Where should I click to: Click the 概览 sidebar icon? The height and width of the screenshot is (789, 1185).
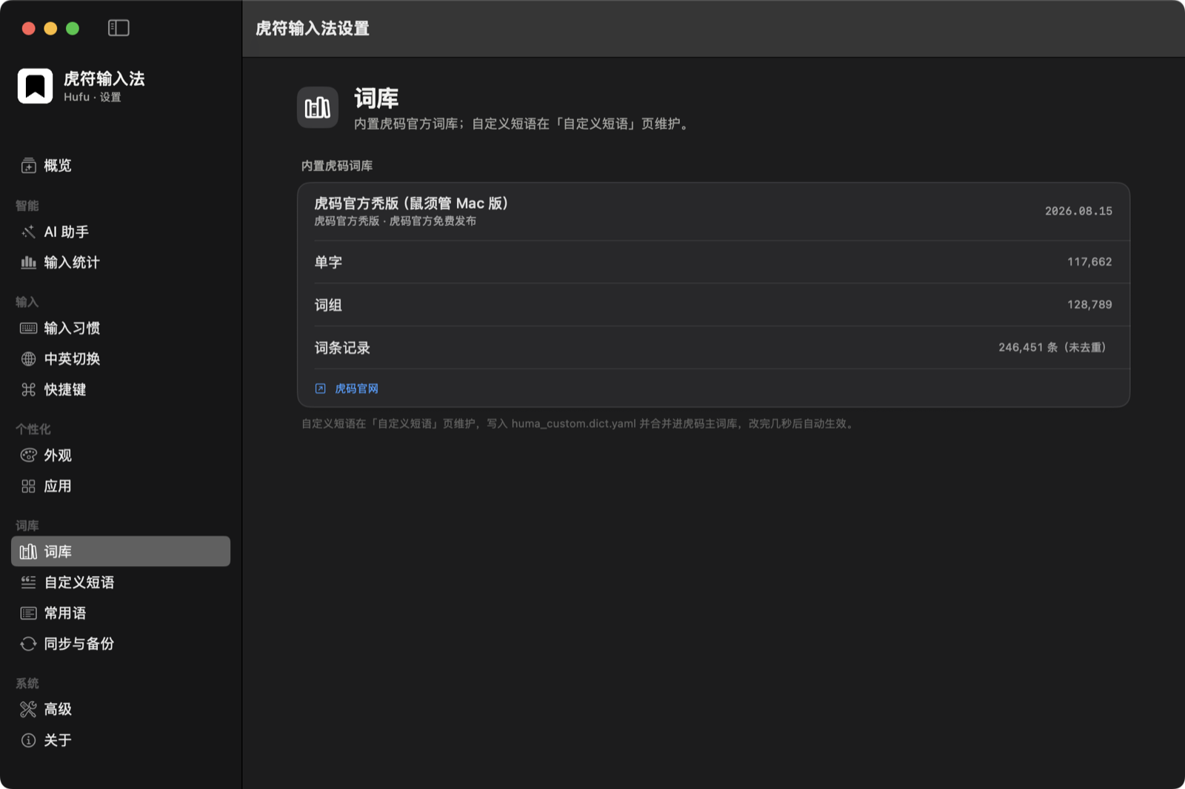28,166
